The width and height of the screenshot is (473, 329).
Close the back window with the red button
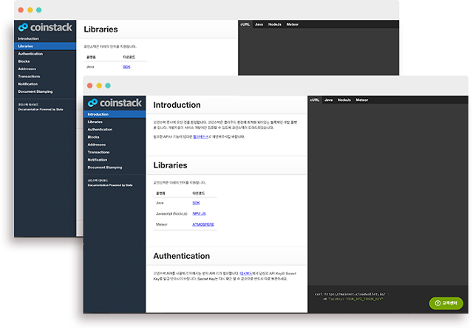point(21,10)
